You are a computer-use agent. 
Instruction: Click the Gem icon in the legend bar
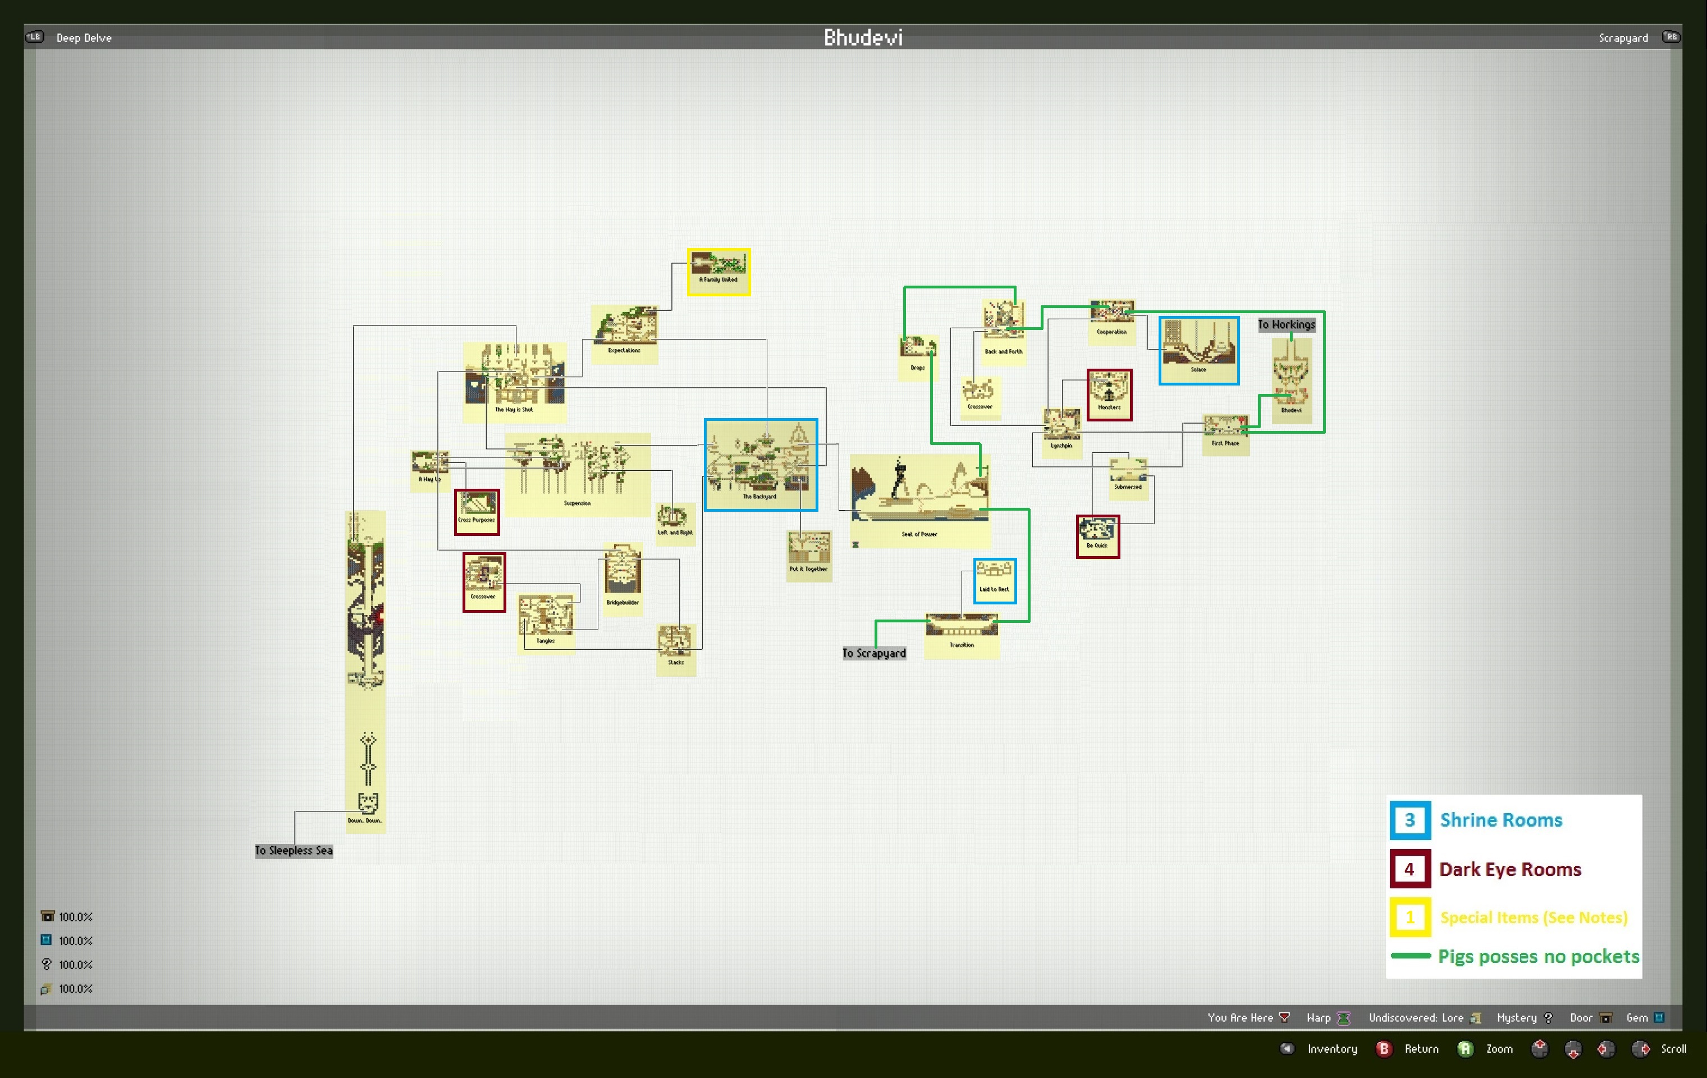pos(1659,1018)
